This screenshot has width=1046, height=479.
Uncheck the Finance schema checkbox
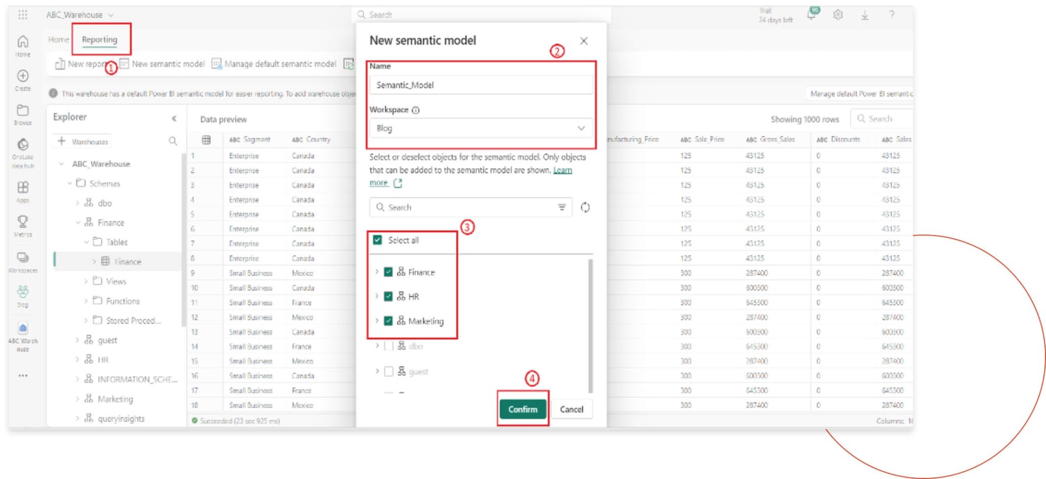(388, 272)
